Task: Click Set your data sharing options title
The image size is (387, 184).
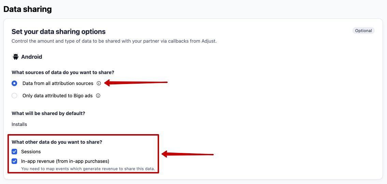Action: 58,32
